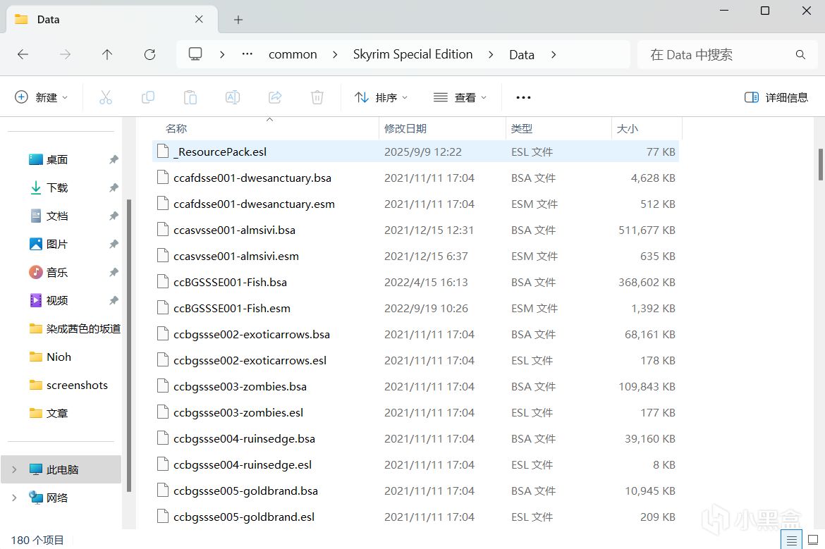825x549 pixels.
Task: Click the file list vertical scrollbar
Action: pos(820,165)
